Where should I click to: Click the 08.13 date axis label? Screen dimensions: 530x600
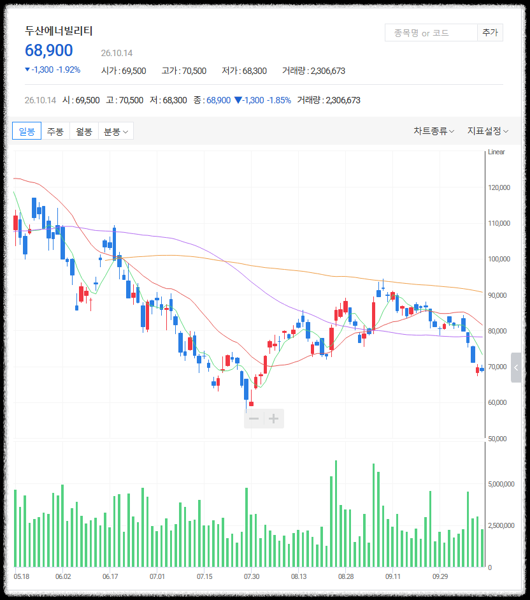(299, 576)
